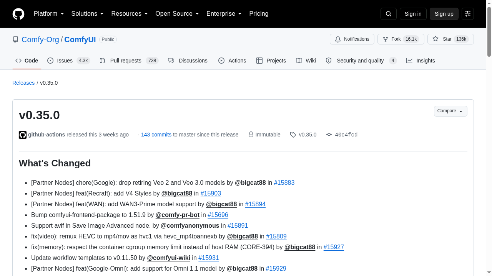Image resolution: width=492 pixels, height=276 pixels.
Task: Click the Star icon
Action: point(435,39)
